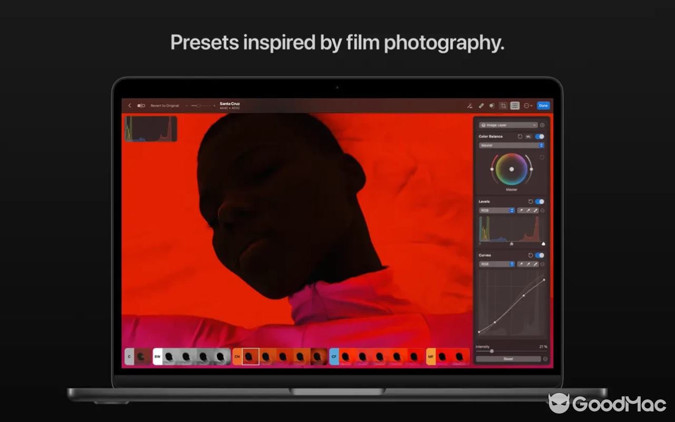Click the Done button

point(543,105)
